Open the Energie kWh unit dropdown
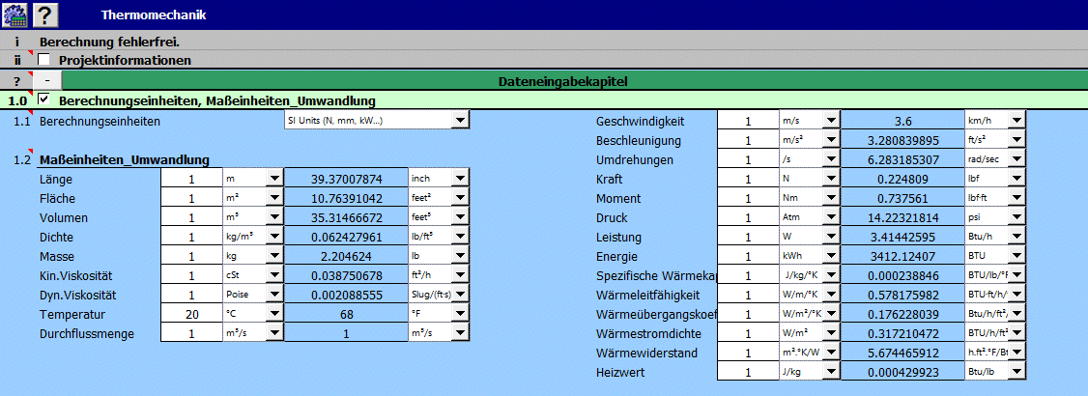 (x=830, y=256)
